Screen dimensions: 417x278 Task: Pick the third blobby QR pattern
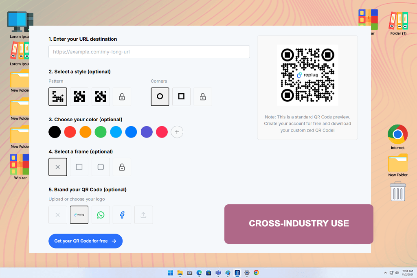101,97
